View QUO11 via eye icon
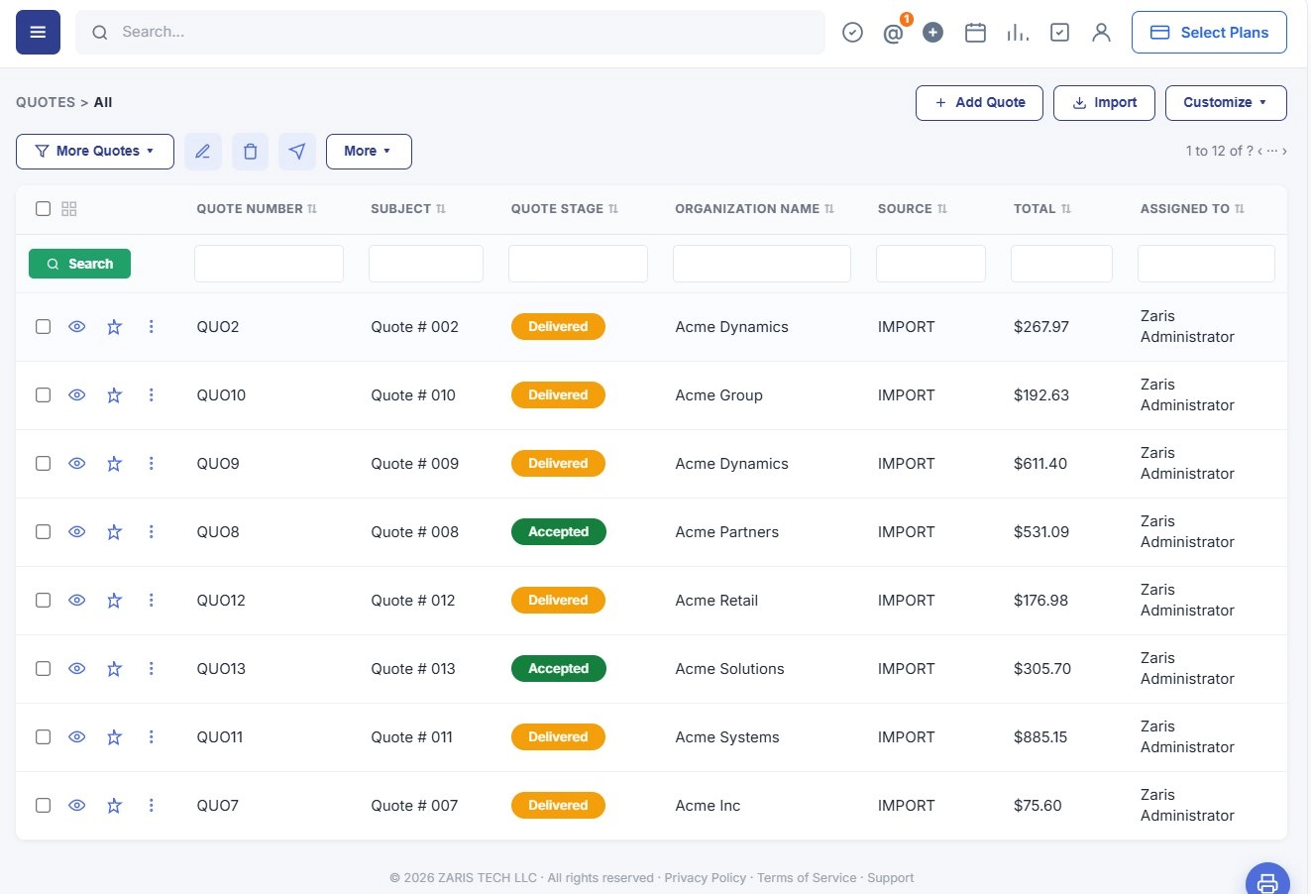The height and width of the screenshot is (894, 1311). click(x=77, y=737)
